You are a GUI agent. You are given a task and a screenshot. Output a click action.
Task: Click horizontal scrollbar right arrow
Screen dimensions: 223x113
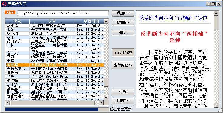tap(101, 102)
